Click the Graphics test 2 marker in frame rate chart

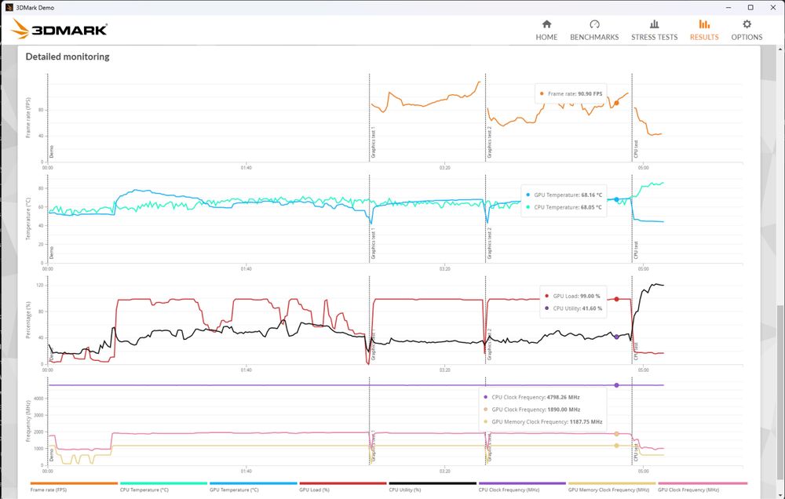489,143
